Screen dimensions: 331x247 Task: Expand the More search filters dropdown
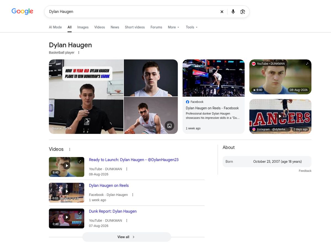173,27
